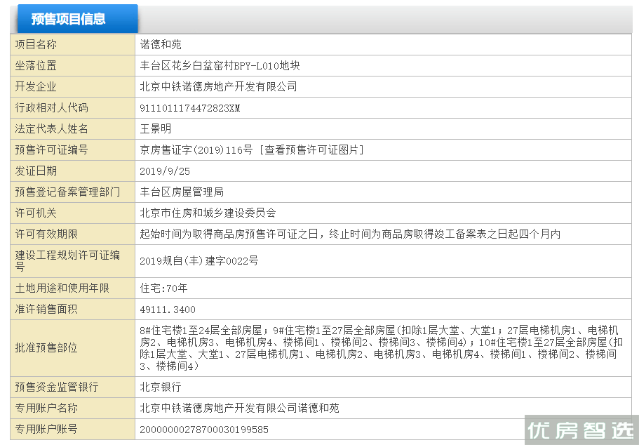Click the issue date 2019/9/25
The width and height of the screenshot is (639, 445).
(x=165, y=171)
